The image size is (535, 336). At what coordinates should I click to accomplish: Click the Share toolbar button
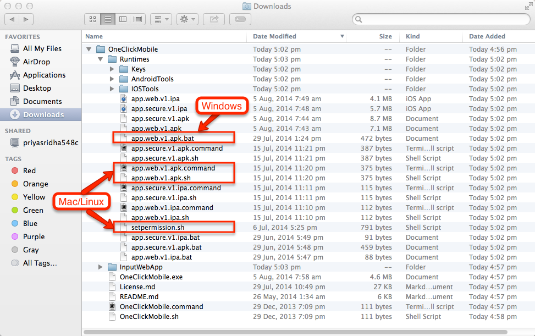click(214, 19)
